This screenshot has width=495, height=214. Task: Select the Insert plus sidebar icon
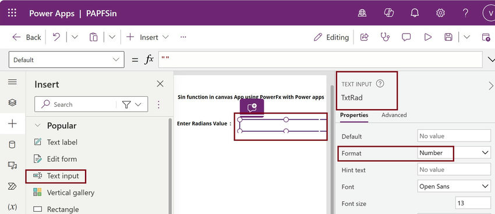click(12, 124)
